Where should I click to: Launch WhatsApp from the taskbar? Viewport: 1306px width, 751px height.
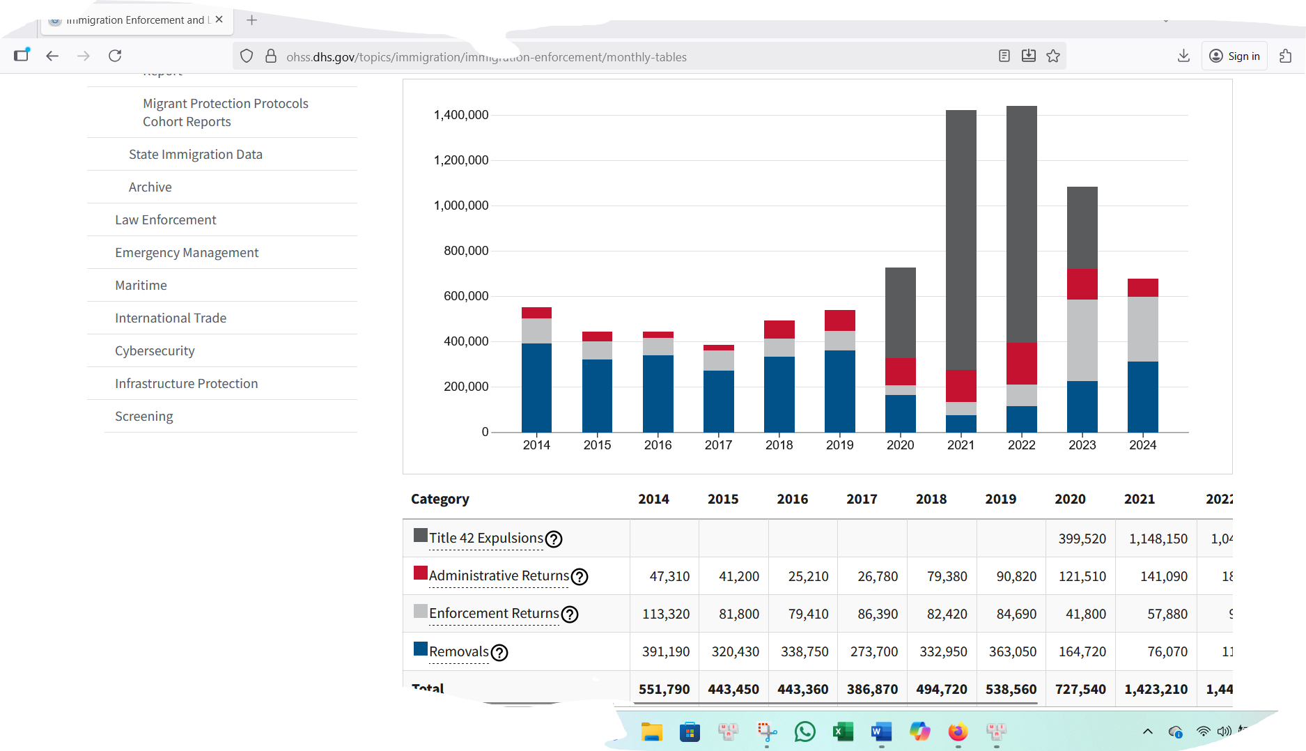click(804, 731)
